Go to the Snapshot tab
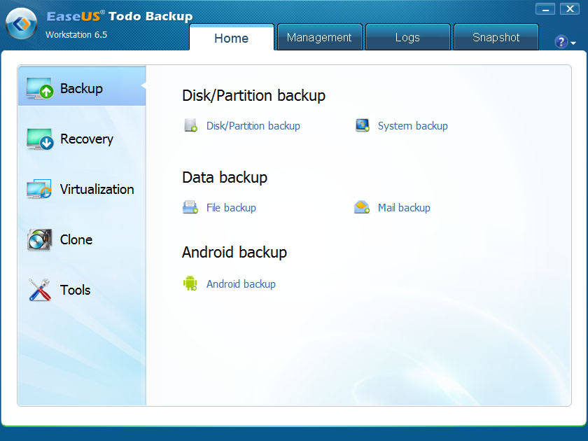The image size is (588, 441). pyautogui.click(x=496, y=38)
